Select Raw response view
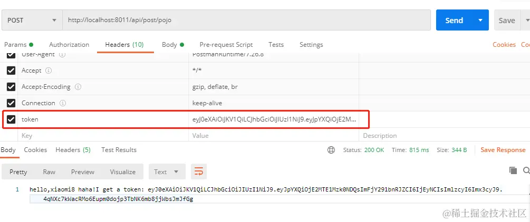530x222 pixels. point(49,171)
